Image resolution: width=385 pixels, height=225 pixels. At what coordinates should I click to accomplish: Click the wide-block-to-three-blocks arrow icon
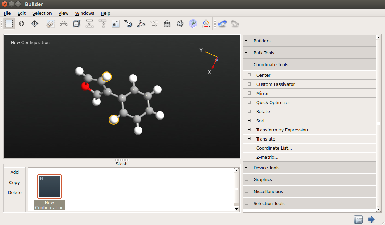click(89, 23)
